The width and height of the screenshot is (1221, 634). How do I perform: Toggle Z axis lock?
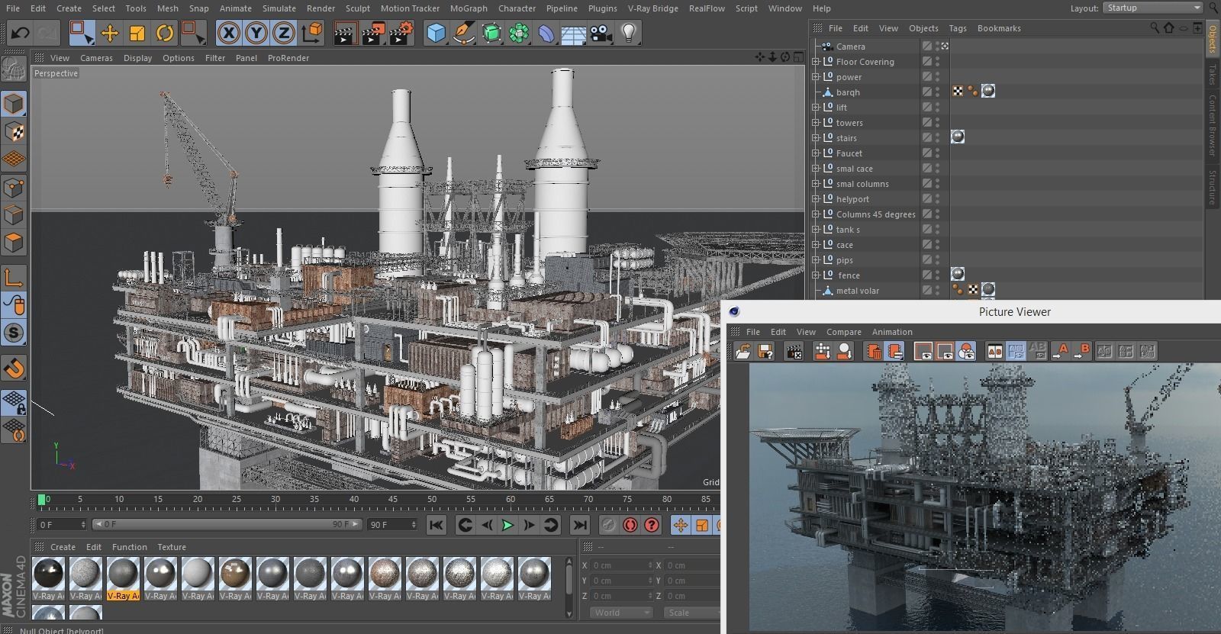pyautogui.click(x=284, y=33)
